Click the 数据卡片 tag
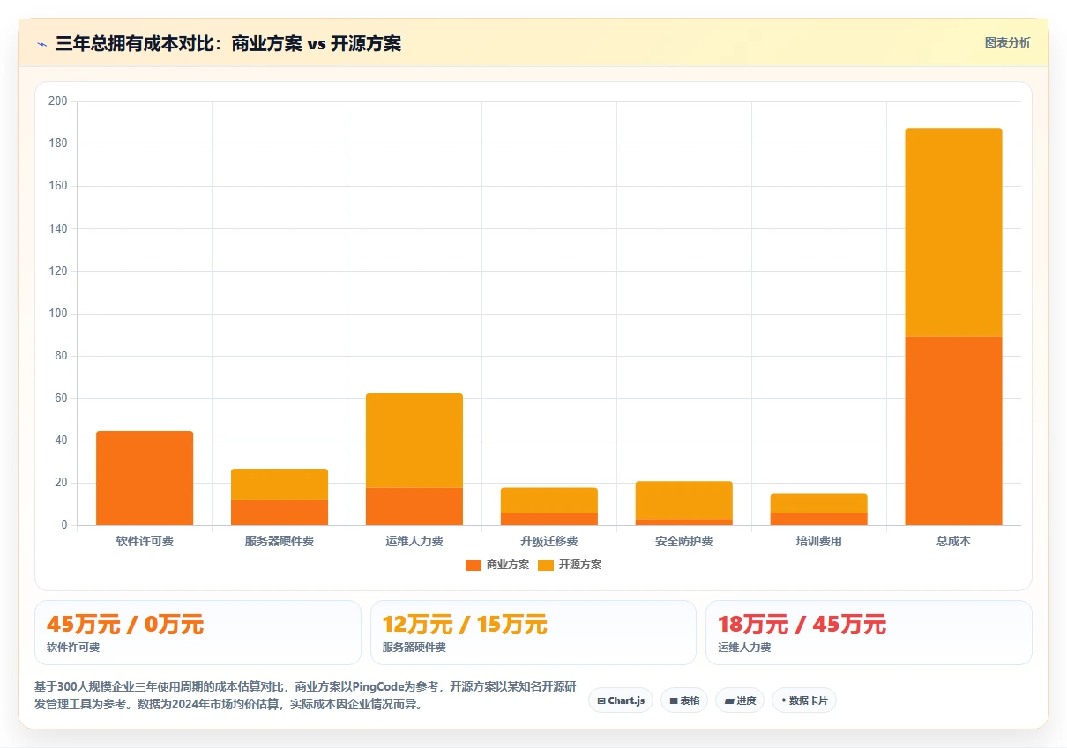1067x748 pixels. coord(804,700)
